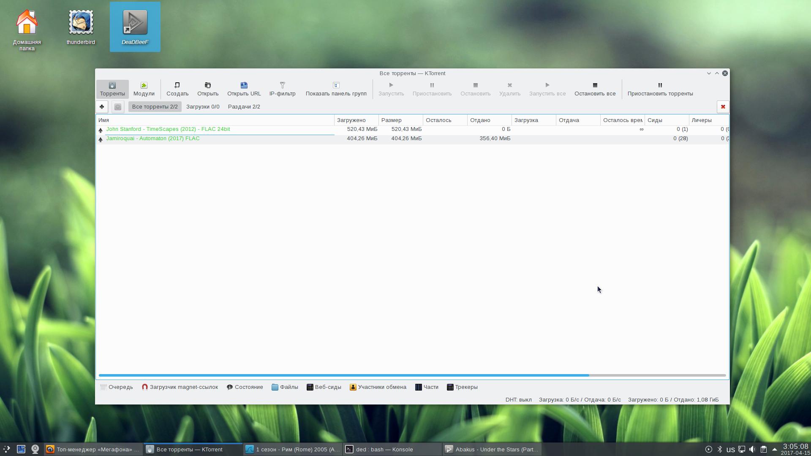The width and height of the screenshot is (811, 456).
Task: Click the Остановить toolbar button
Action: point(476,89)
